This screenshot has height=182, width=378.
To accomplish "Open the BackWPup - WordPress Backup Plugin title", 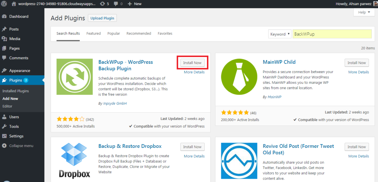I will [125, 65].
